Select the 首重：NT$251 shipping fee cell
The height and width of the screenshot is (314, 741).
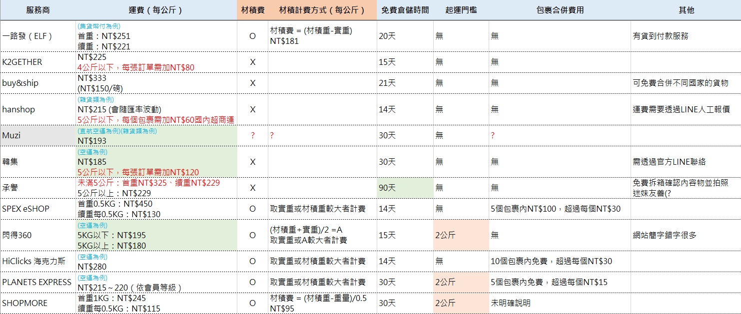pyautogui.click(x=156, y=36)
